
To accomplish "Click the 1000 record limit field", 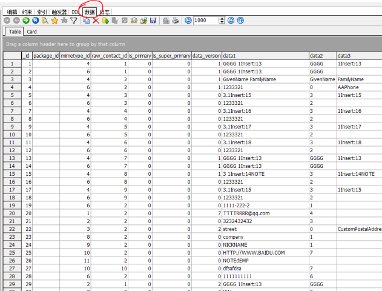I will [x=206, y=21].
